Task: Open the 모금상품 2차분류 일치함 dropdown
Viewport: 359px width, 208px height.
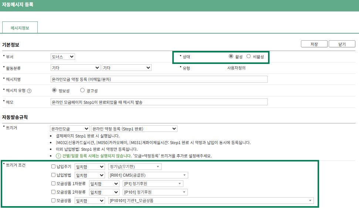Action: click(x=104, y=192)
